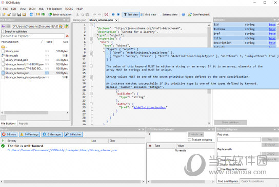This screenshot has width=279, height=187.
Task: Select library_invalid.json in file list
Action: pos(17,60)
